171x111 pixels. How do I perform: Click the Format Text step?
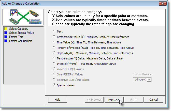(x=16, y=37)
